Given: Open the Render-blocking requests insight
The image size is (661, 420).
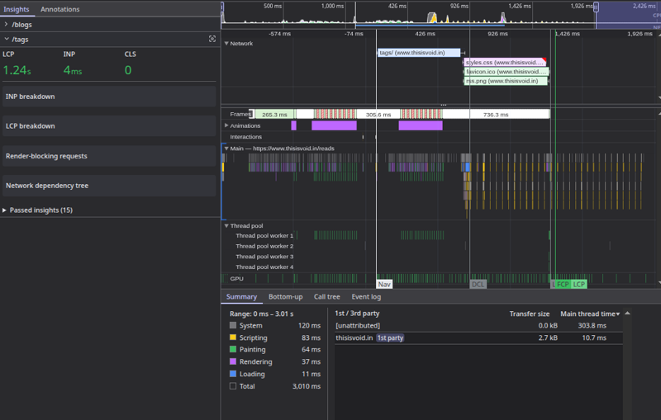Looking at the screenshot, I should pos(109,156).
